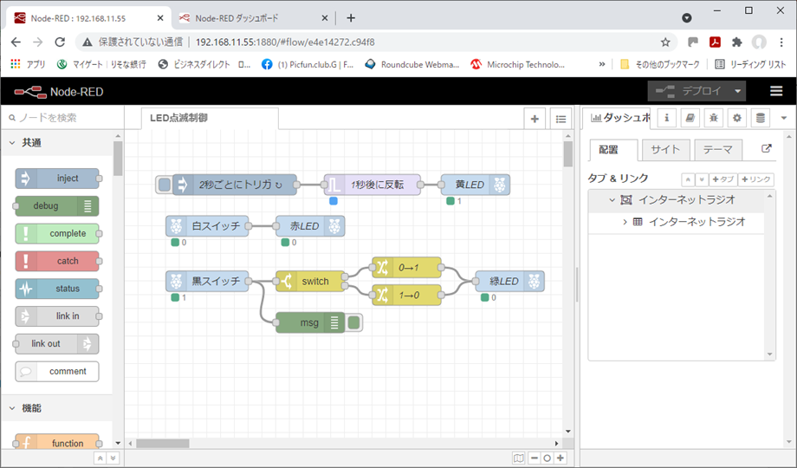Toggle the canvas navigator map view
Image resolution: width=797 pixels, height=468 pixels.
(518, 458)
